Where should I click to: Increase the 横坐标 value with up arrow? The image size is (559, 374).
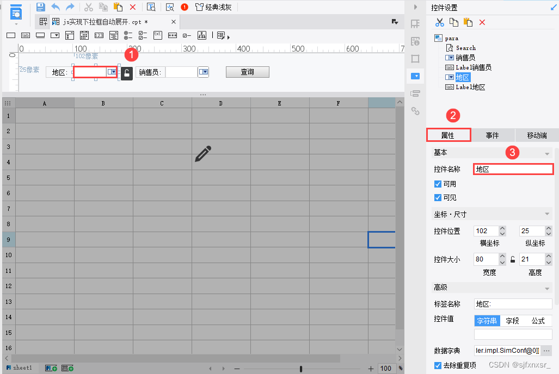502,228
